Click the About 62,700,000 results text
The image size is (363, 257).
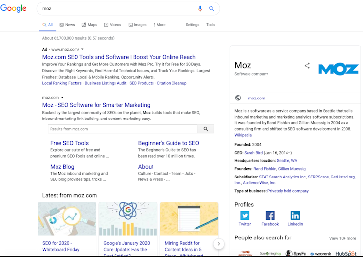[x=78, y=38]
